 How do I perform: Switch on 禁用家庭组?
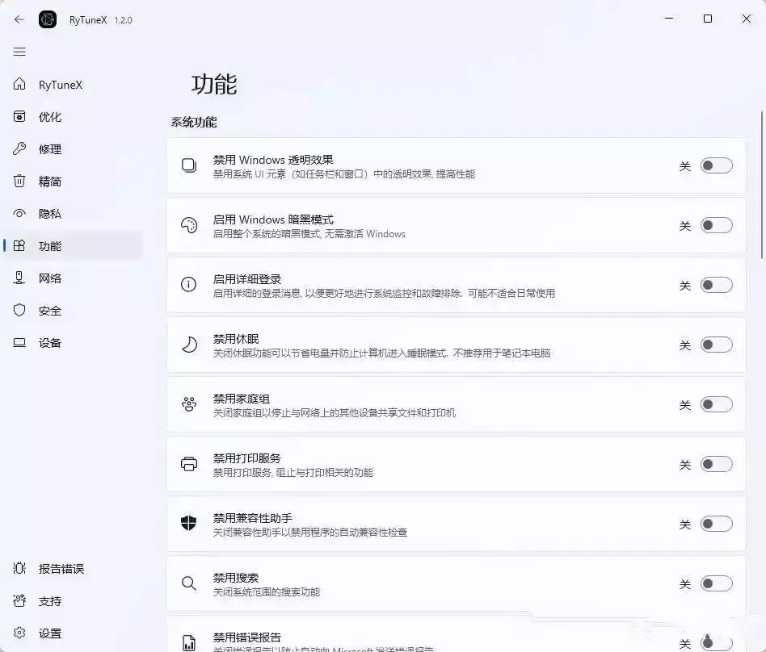coord(715,404)
